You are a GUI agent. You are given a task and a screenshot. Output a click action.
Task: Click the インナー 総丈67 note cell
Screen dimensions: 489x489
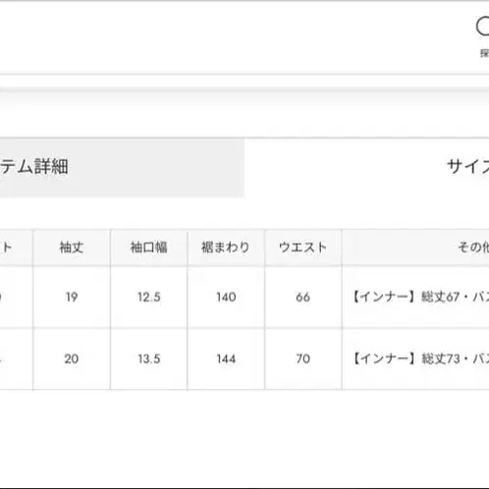pyautogui.click(x=415, y=298)
